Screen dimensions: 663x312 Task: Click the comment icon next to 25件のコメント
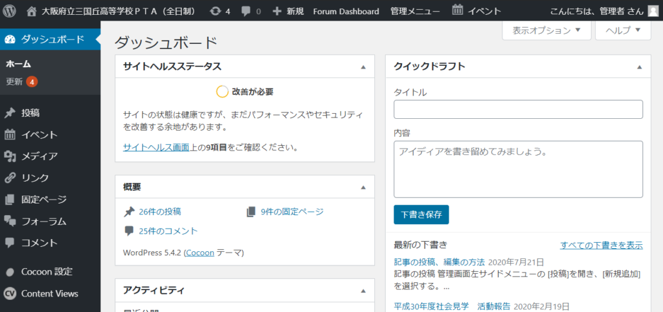click(x=129, y=231)
